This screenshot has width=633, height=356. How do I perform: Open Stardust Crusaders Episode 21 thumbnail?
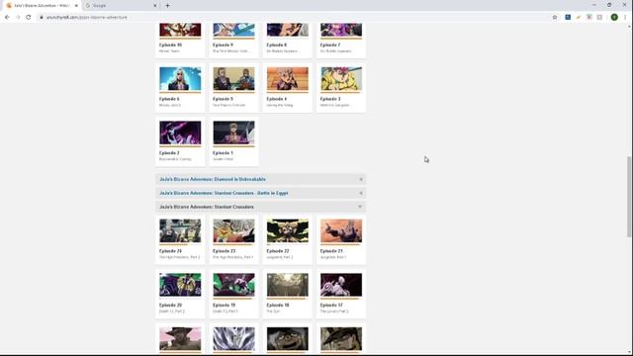coord(341,230)
